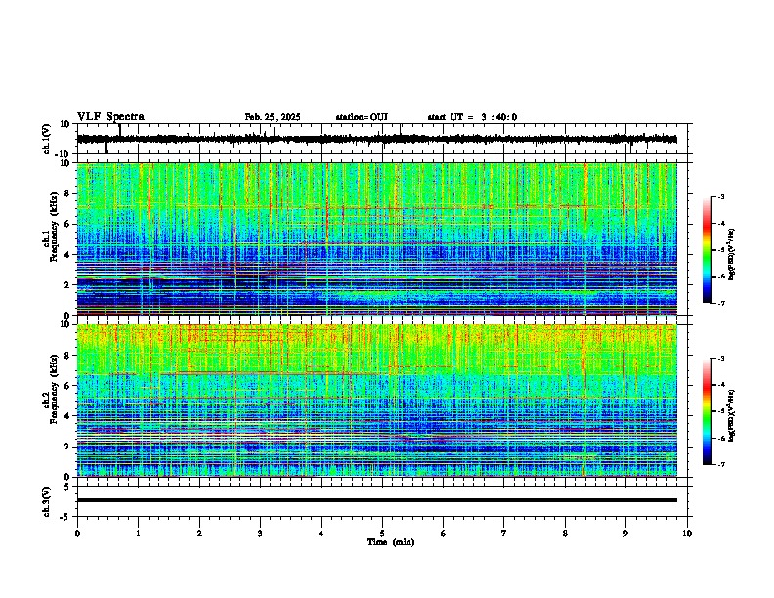Viewport: 774px width, 598px height.
Task: Click the ch.2 spectrogram panel
Action: (377, 401)
